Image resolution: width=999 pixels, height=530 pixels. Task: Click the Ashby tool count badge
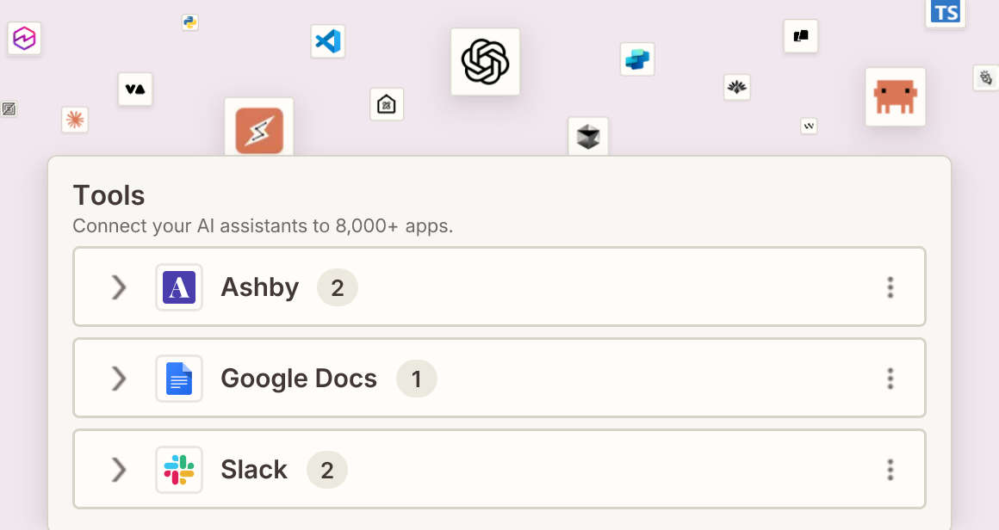coord(337,287)
